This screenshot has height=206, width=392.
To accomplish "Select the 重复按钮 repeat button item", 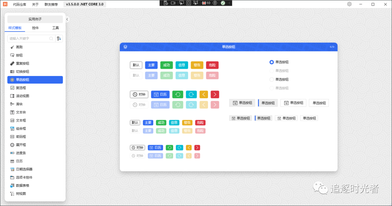I will (35, 63).
